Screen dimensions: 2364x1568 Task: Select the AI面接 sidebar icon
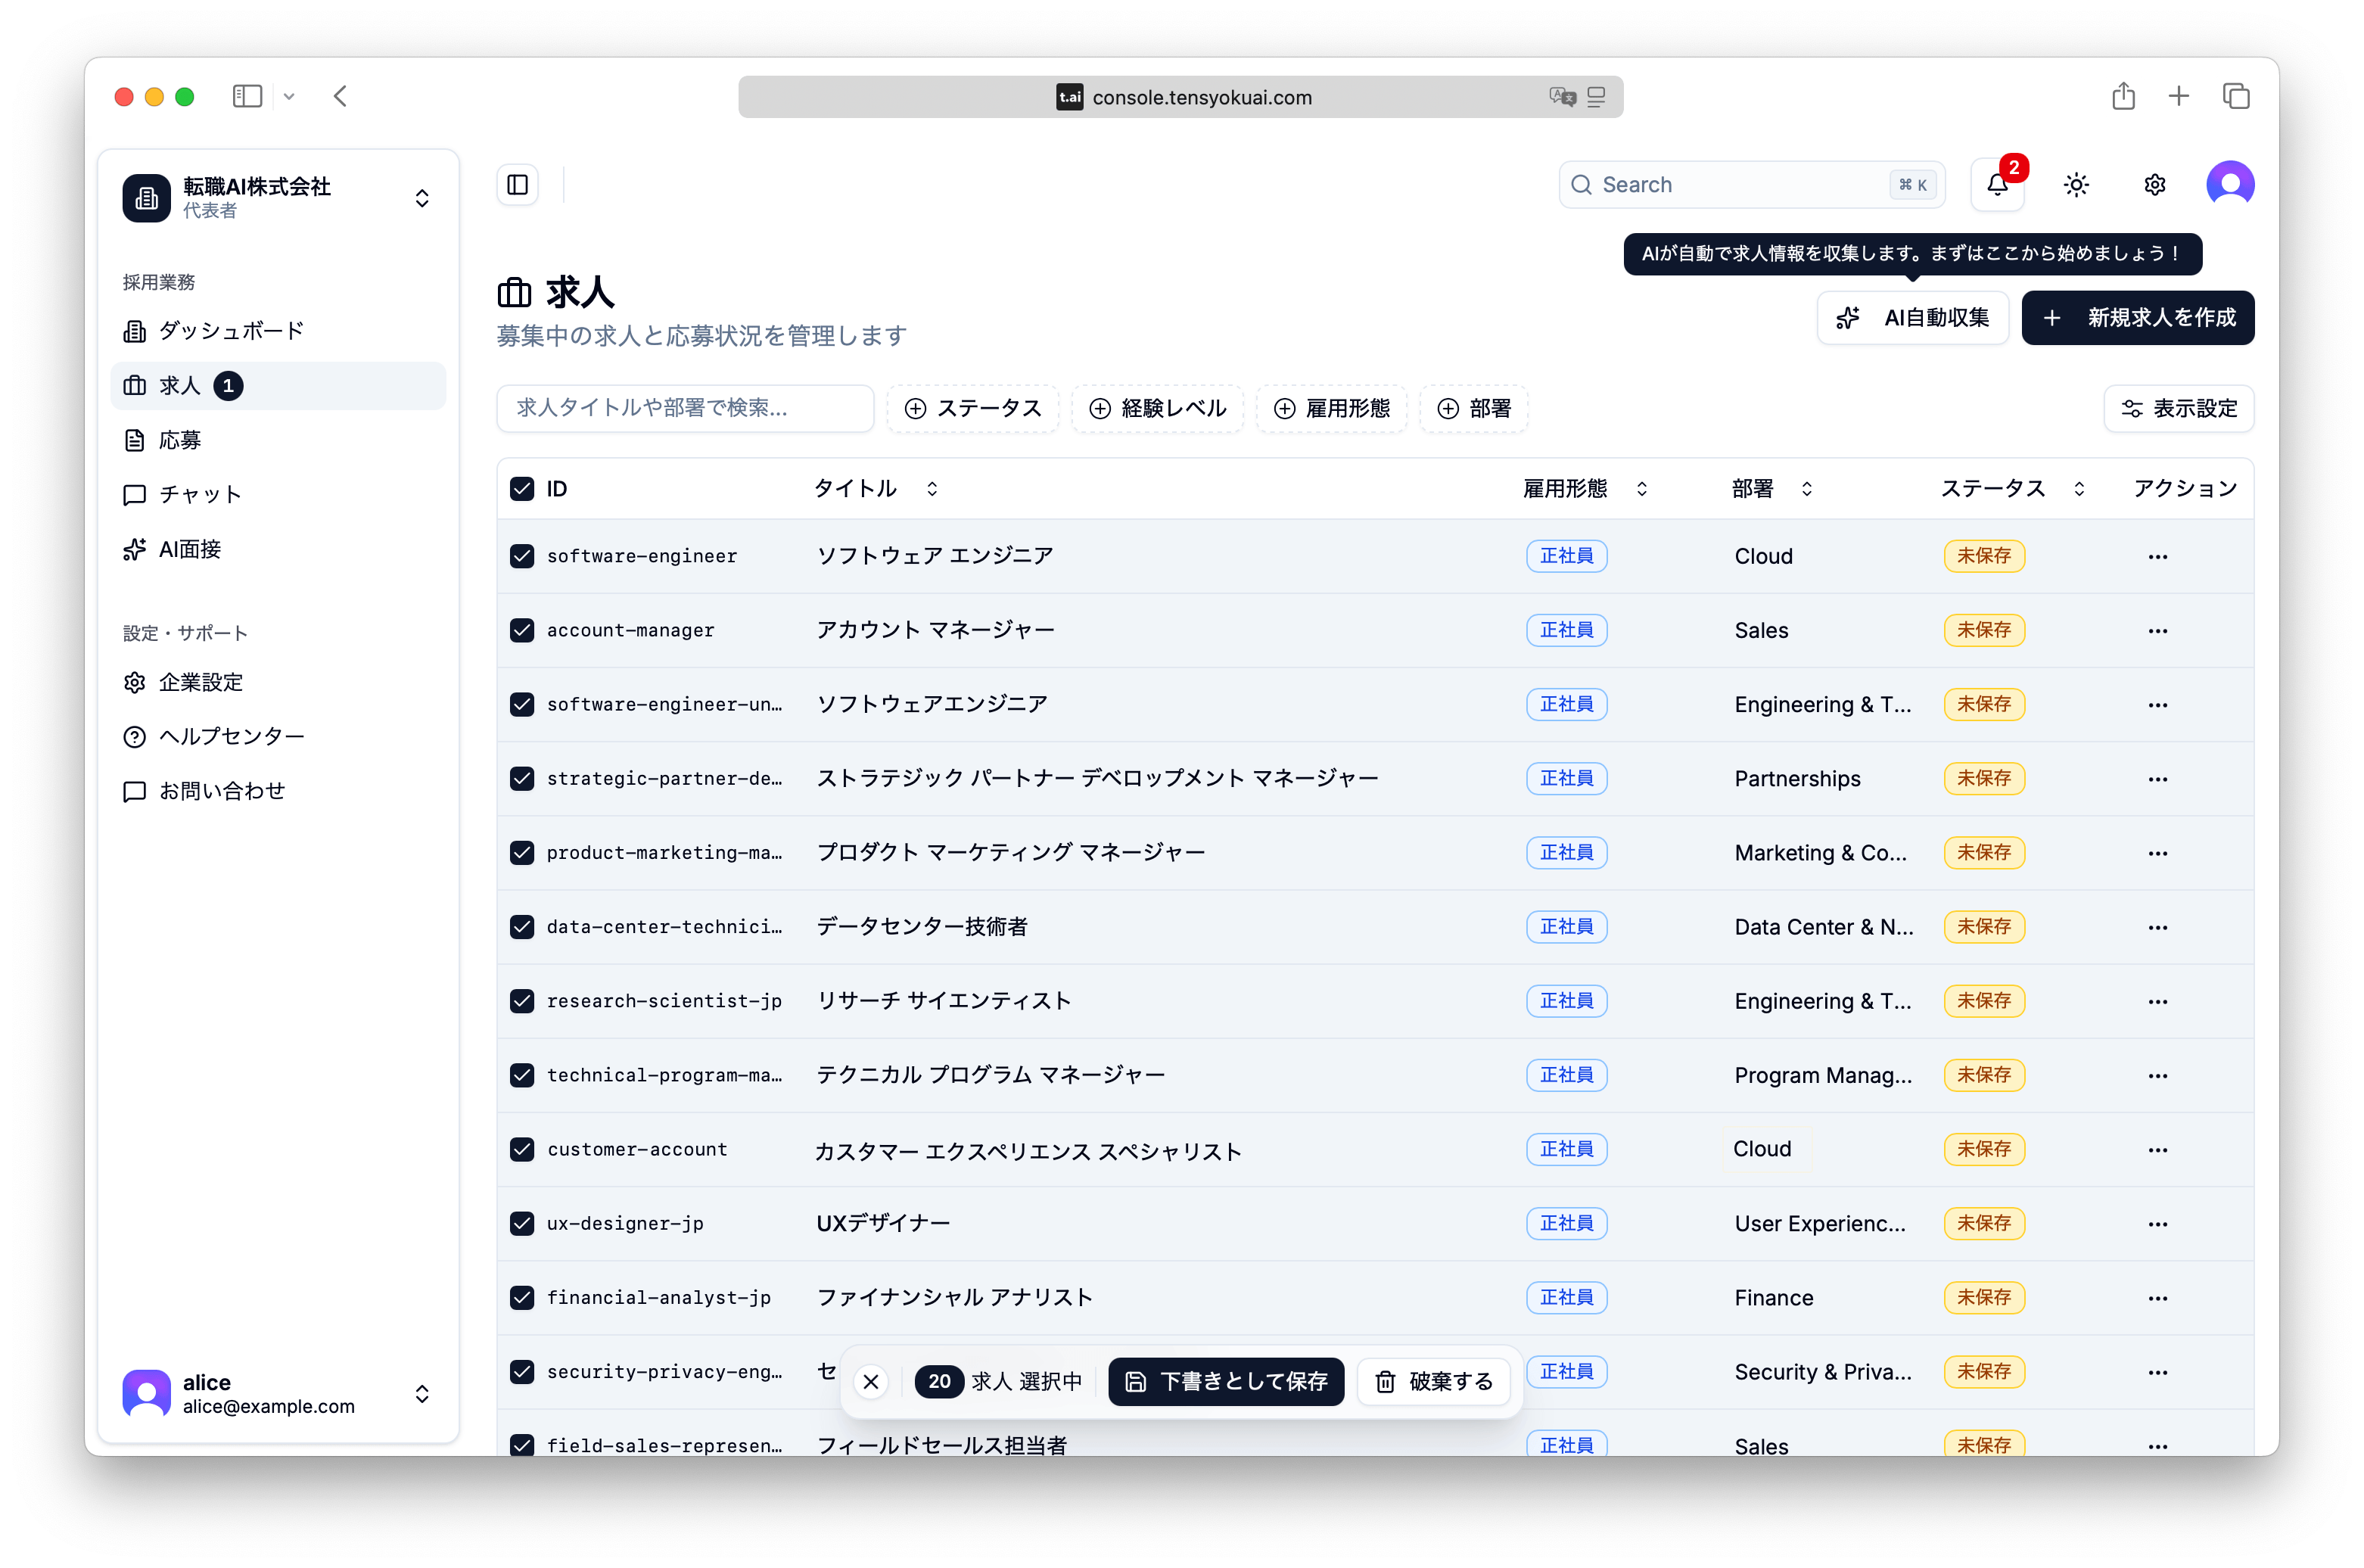pos(136,548)
